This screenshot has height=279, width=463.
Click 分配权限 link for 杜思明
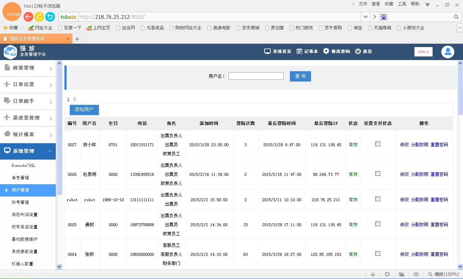coord(420,174)
